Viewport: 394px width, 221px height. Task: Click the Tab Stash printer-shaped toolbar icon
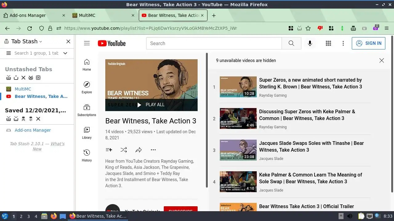pyautogui.click(x=353, y=28)
